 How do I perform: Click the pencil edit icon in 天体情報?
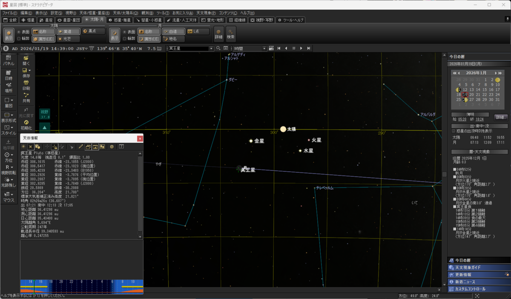(x=81, y=147)
